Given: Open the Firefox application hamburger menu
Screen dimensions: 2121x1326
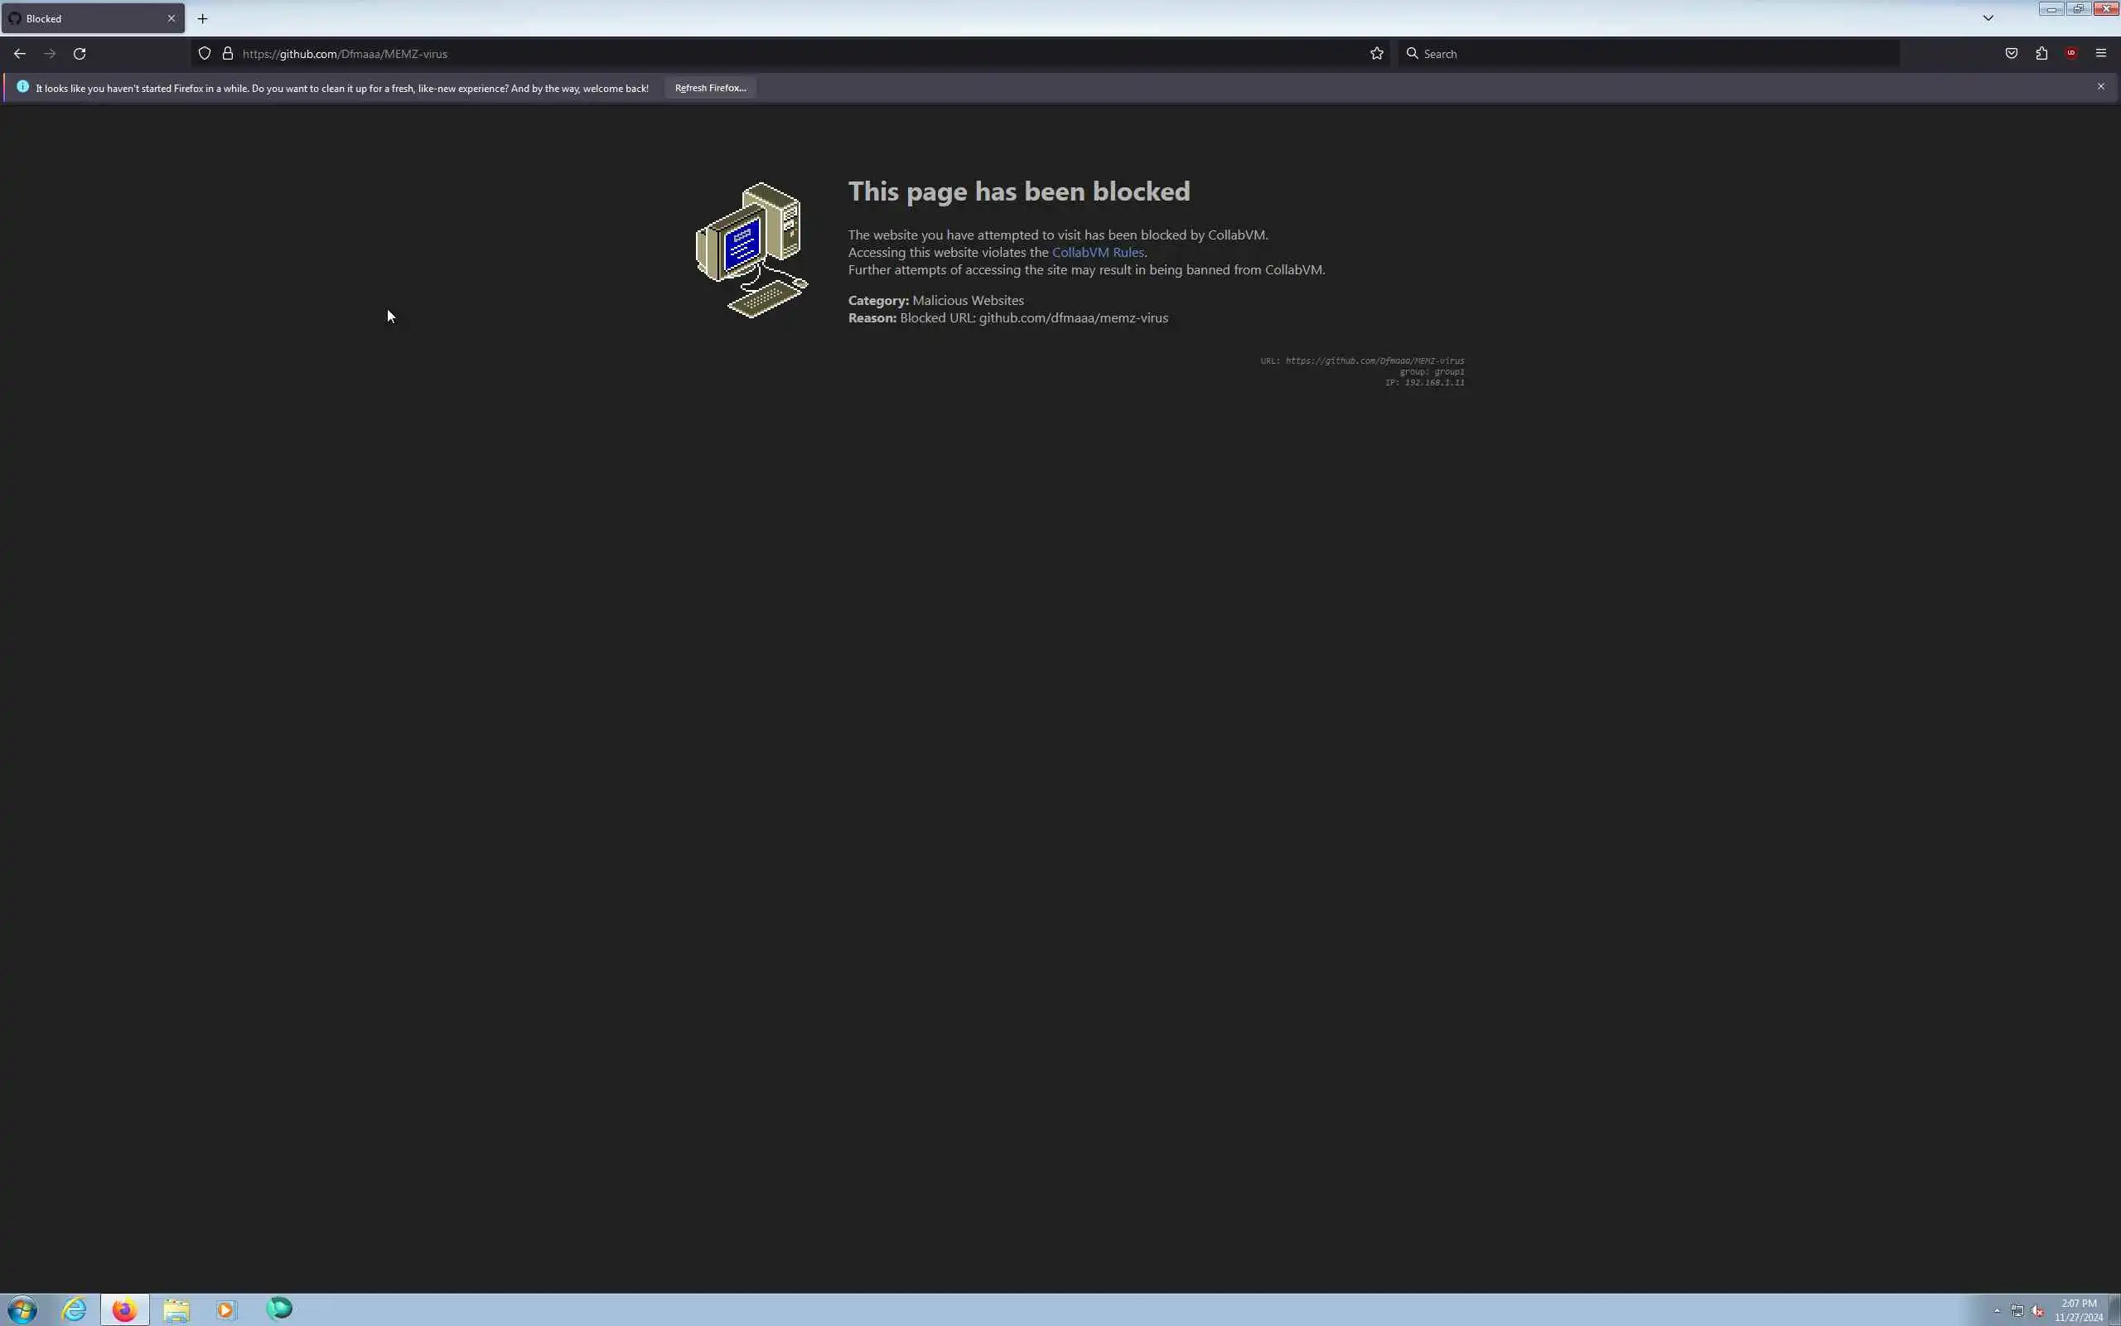Looking at the screenshot, I should tap(2101, 54).
